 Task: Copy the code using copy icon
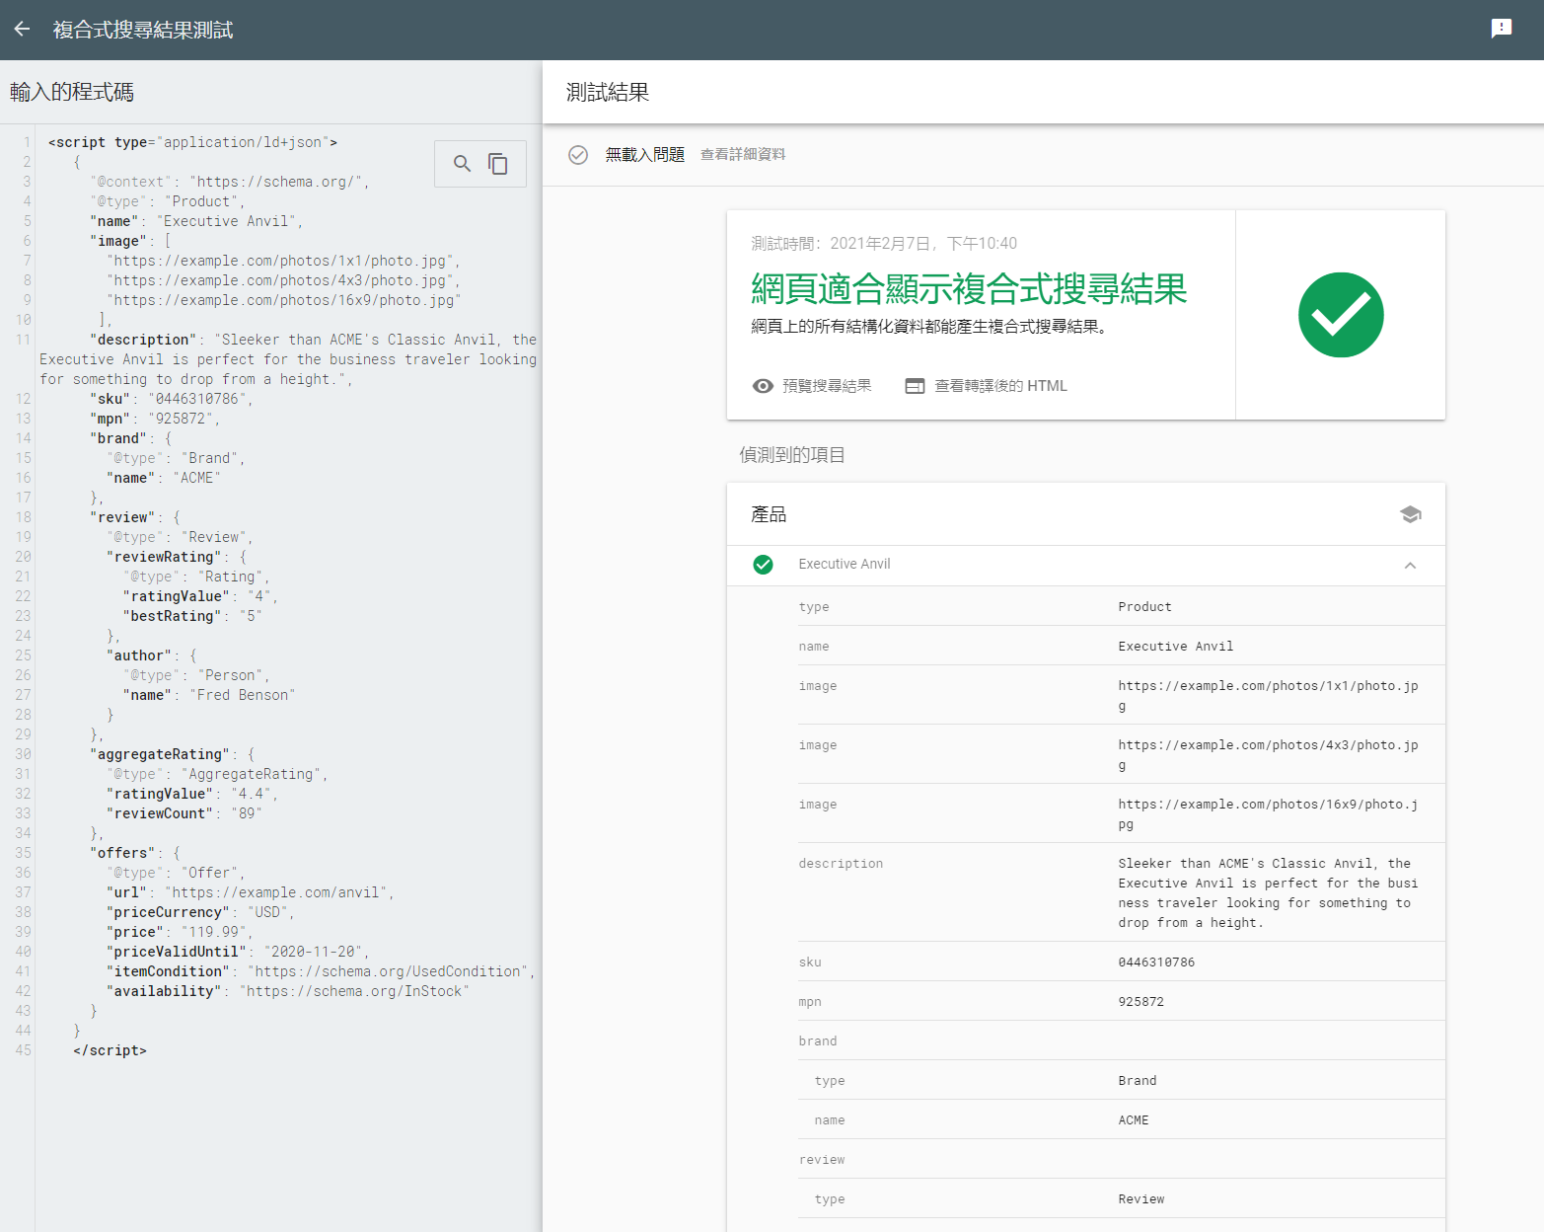[498, 164]
